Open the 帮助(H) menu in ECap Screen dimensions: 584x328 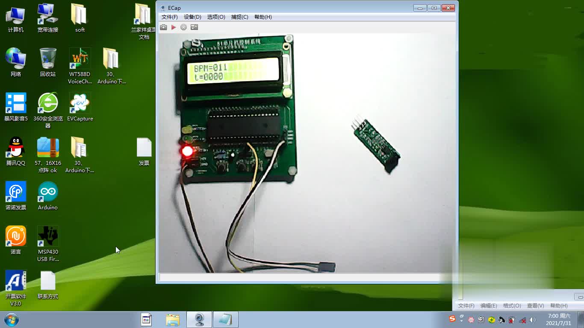(x=263, y=17)
